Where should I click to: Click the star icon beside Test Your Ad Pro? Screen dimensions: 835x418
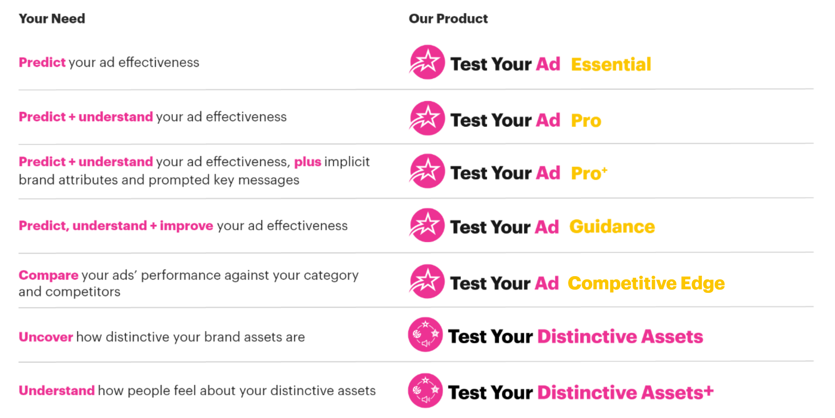tap(427, 118)
